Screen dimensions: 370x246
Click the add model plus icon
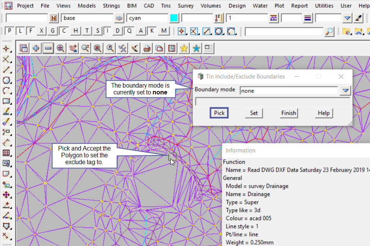[x=36, y=48]
